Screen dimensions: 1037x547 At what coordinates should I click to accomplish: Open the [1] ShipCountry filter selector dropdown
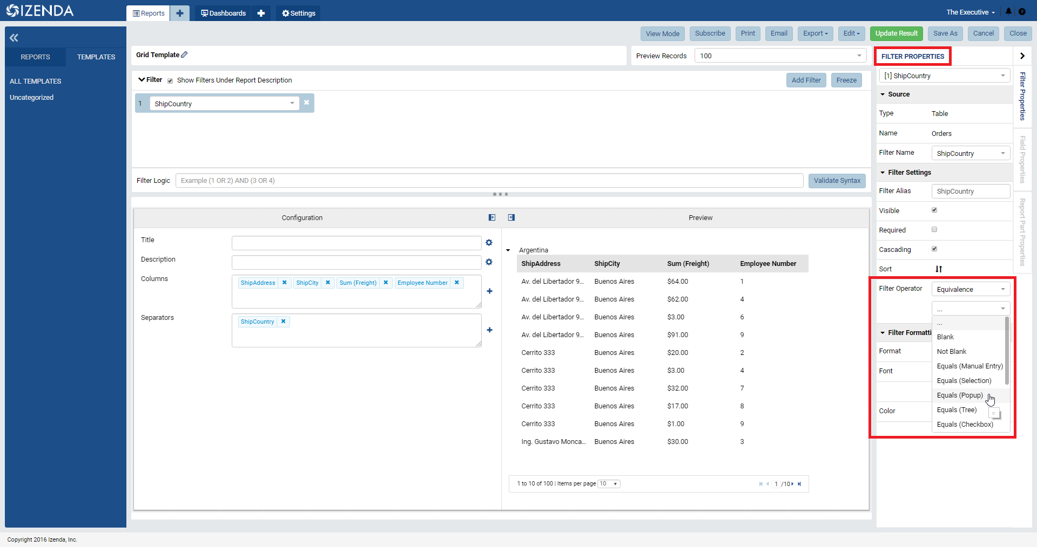coord(945,76)
